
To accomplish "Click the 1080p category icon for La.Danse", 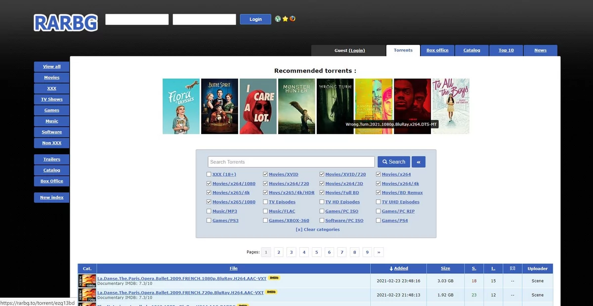I will point(87,281).
